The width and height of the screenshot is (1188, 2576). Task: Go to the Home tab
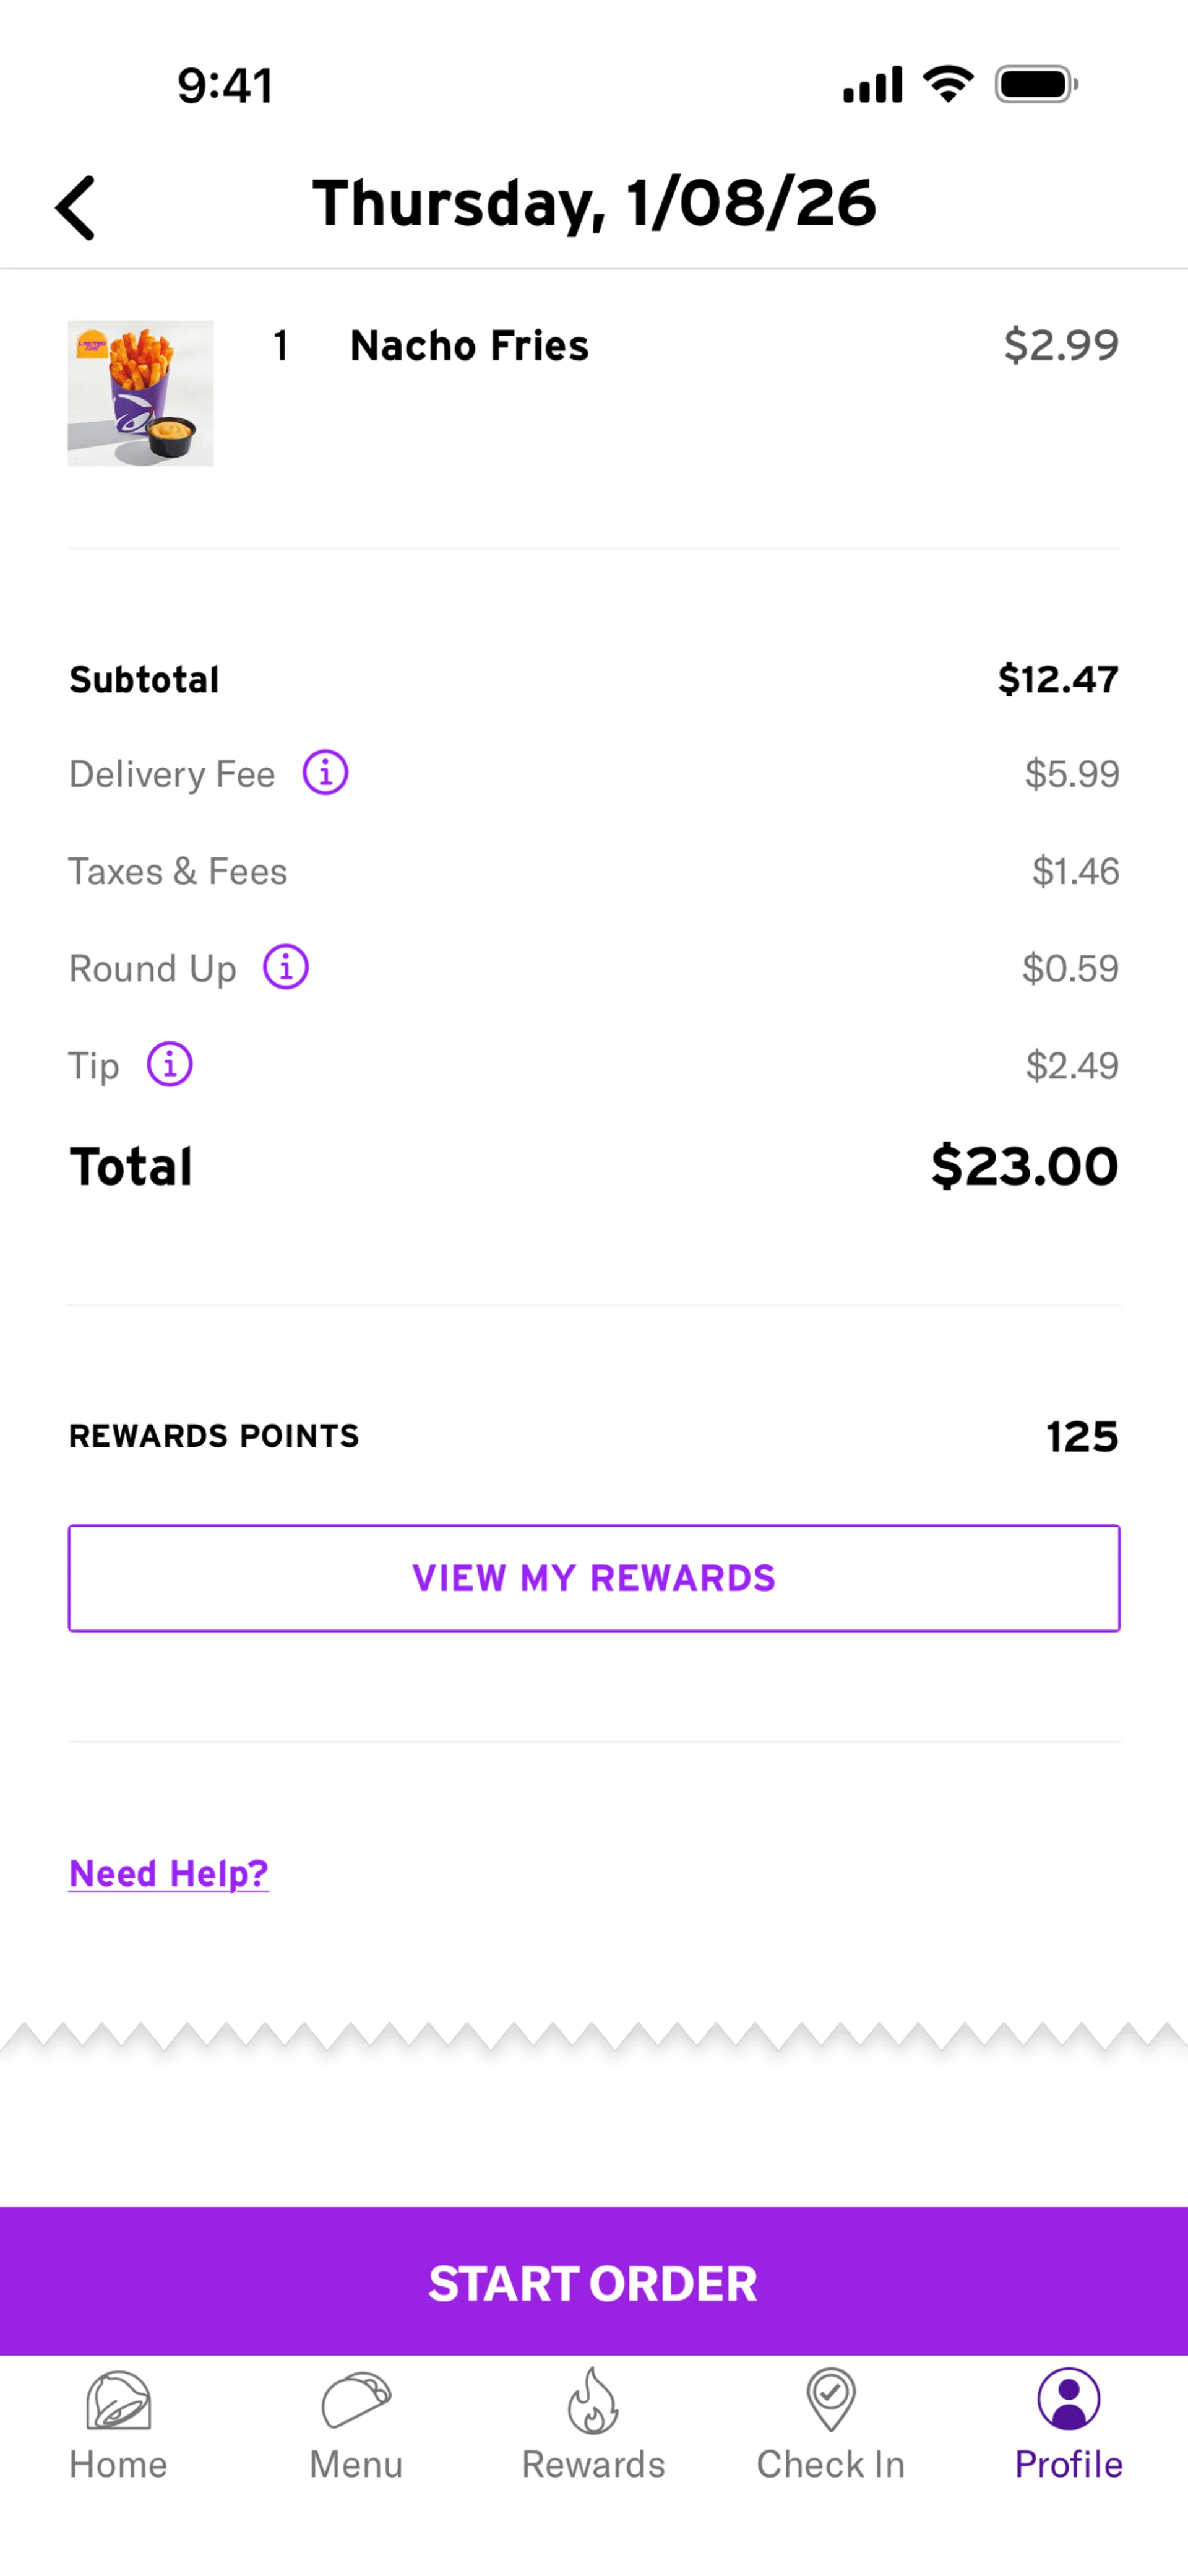tap(118, 2424)
